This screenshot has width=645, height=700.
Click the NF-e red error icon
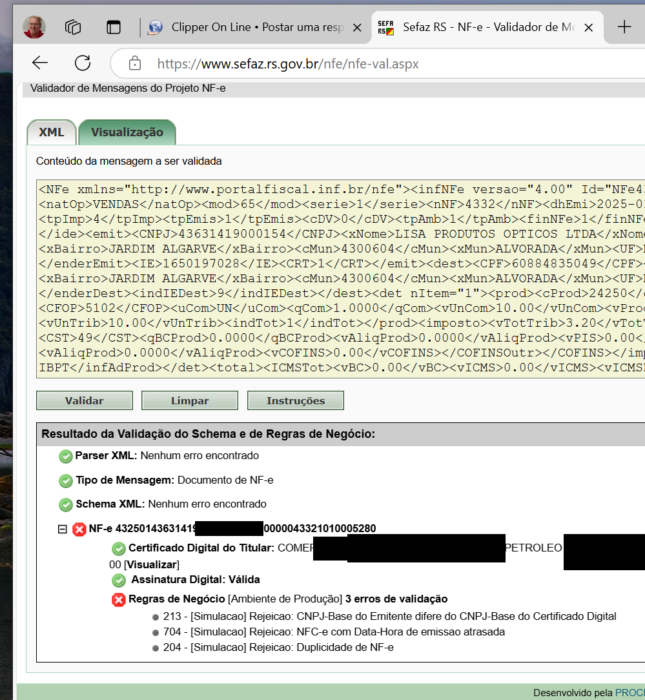[x=79, y=530]
